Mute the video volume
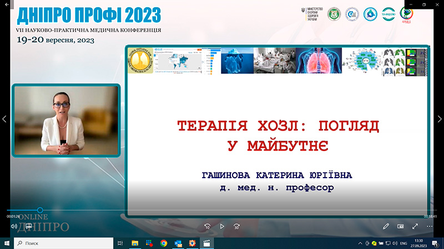 click(14, 226)
